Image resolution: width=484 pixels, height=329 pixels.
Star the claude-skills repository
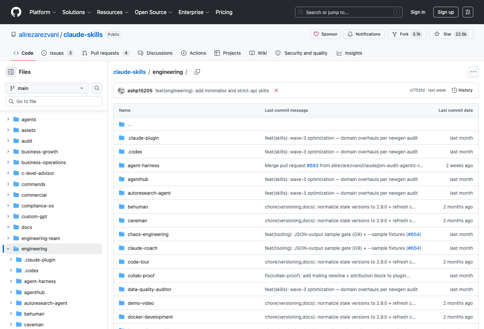(x=451, y=34)
